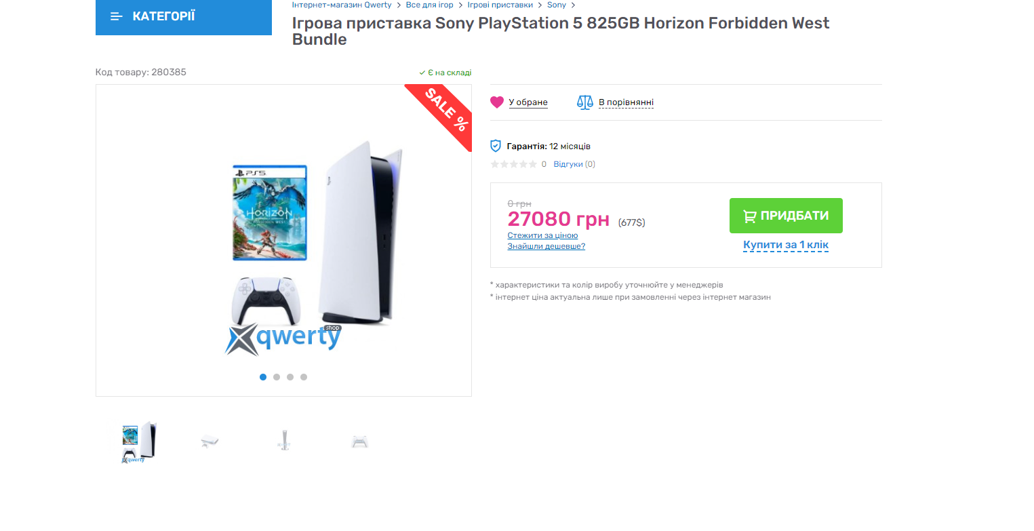Image resolution: width=1034 pixels, height=531 pixels.
Task: Click the star rating icons
Action: [514, 164]
